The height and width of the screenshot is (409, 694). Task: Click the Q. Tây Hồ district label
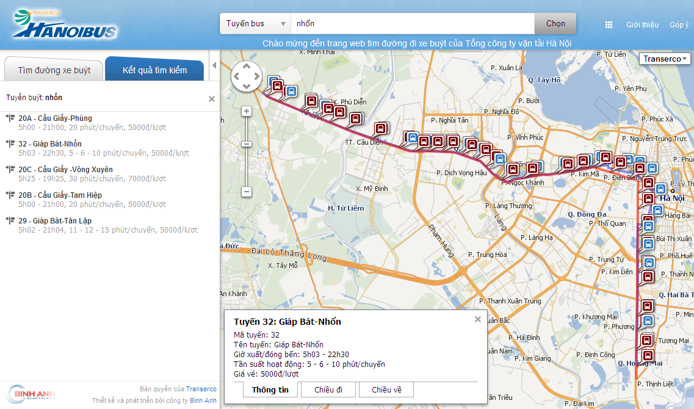coord(544,80)
